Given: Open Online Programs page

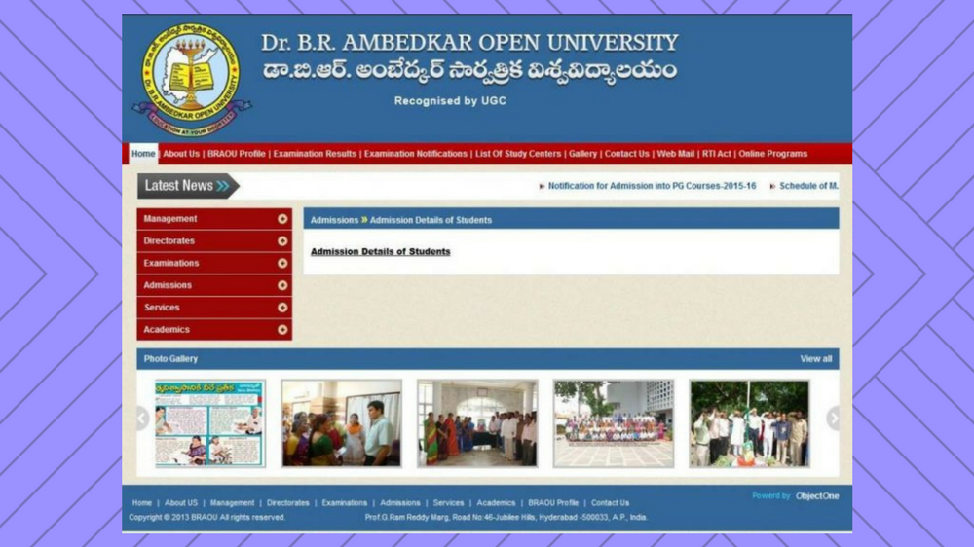Looking at the screenshot, I should (772, 154).
